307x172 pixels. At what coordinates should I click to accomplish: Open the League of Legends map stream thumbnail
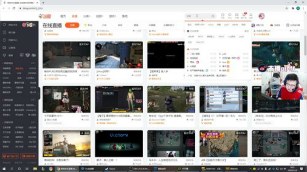click(276, 55)
